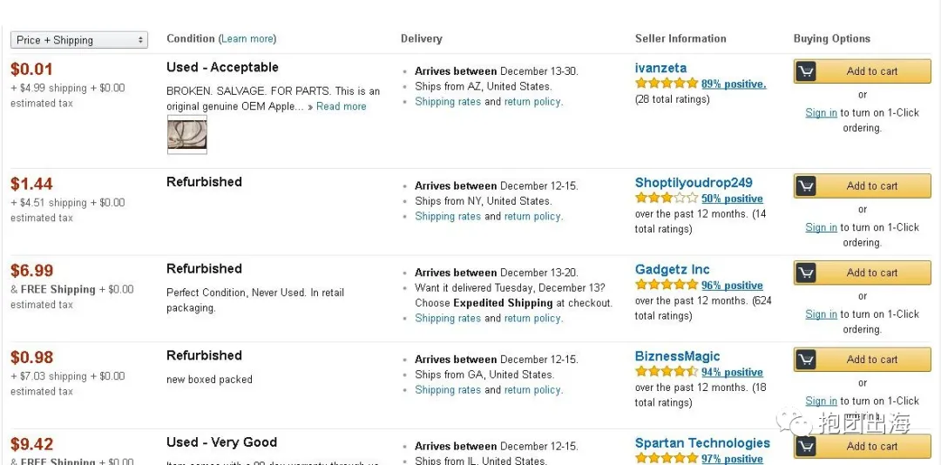
Task: Open Gadgetz Inc seller page
Action: tap(672, 269)
